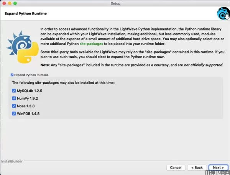Untick the WinPDB 1.4.8 checkbox
The height and width of the screenshot is (175, 230).
pos(14,113)
